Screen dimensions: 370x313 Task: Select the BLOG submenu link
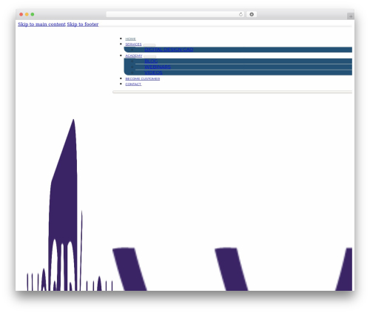tap(151, 61)
